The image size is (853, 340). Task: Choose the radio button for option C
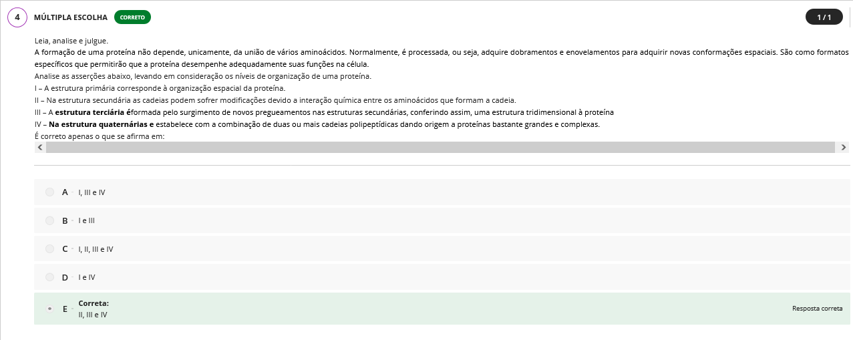pos(50,249)
